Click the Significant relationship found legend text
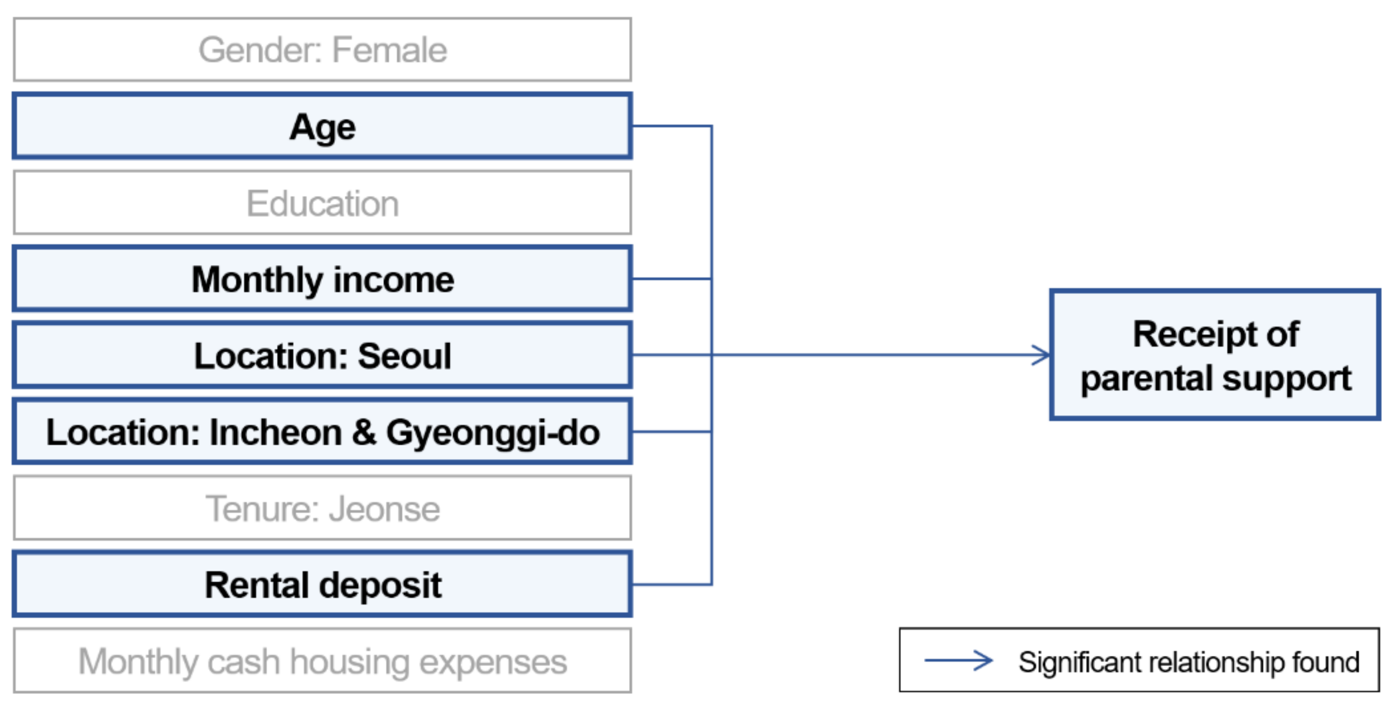Image resolution: width=1394 pixels, height=709 pixels. pos(1188,661)
